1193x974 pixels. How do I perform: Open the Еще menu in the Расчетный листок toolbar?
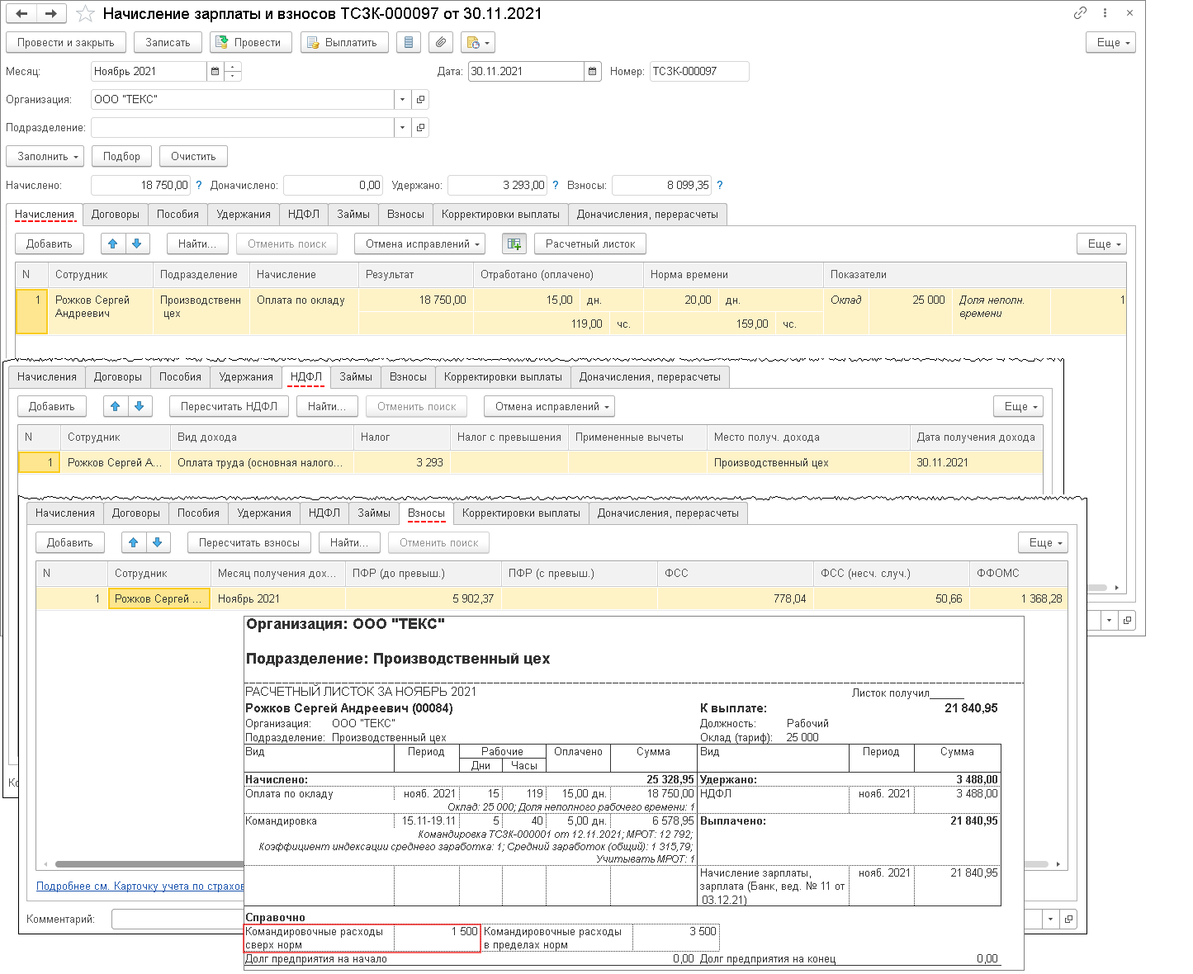[x=1101, y=243]
